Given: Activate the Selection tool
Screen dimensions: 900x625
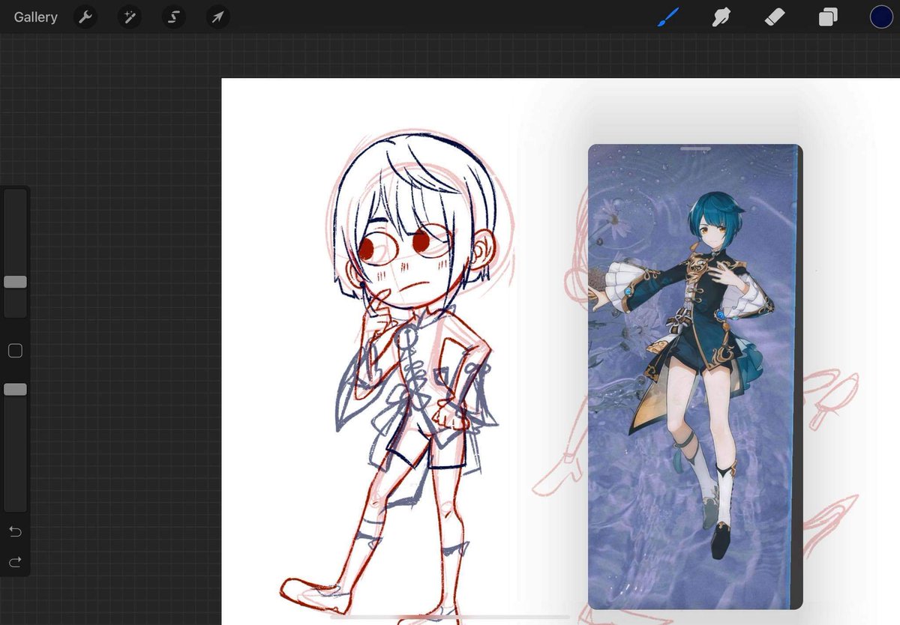Looking at the screenshot, I should coord(174,17).
